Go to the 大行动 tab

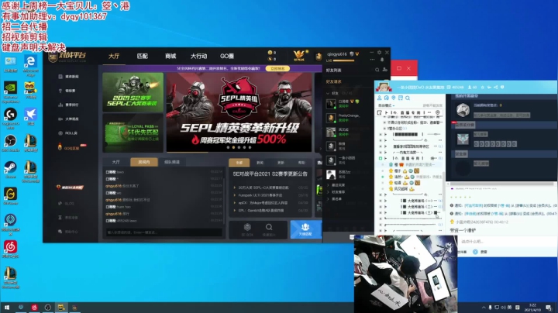[198, 57]
